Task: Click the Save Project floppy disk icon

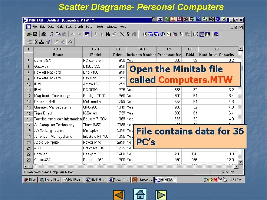Action: pyautogui.click(x=35, y=34)
